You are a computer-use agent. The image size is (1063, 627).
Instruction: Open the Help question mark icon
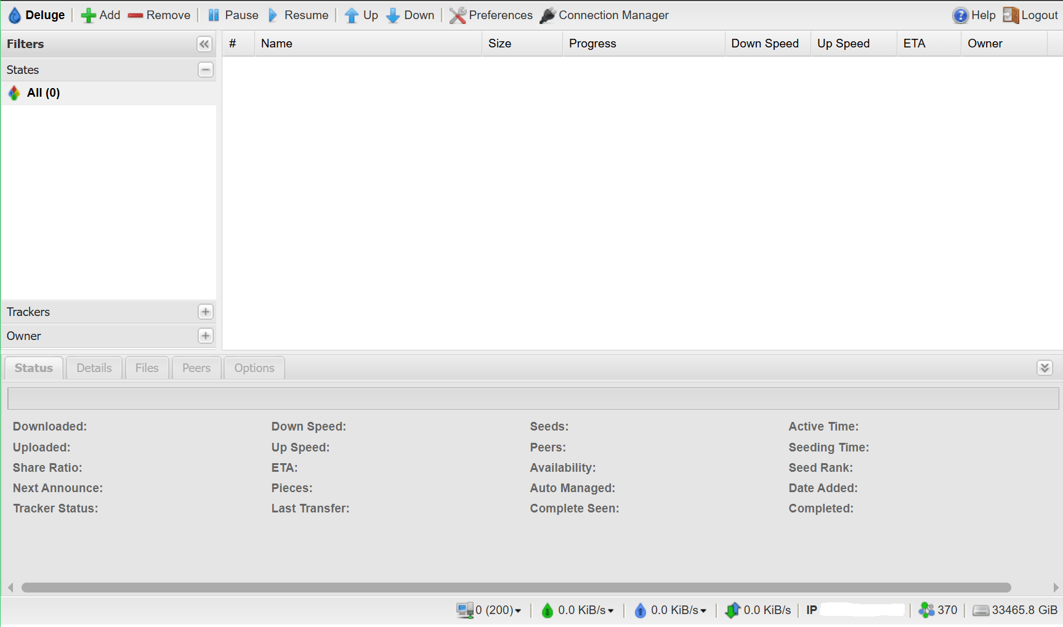click(960, 15)
